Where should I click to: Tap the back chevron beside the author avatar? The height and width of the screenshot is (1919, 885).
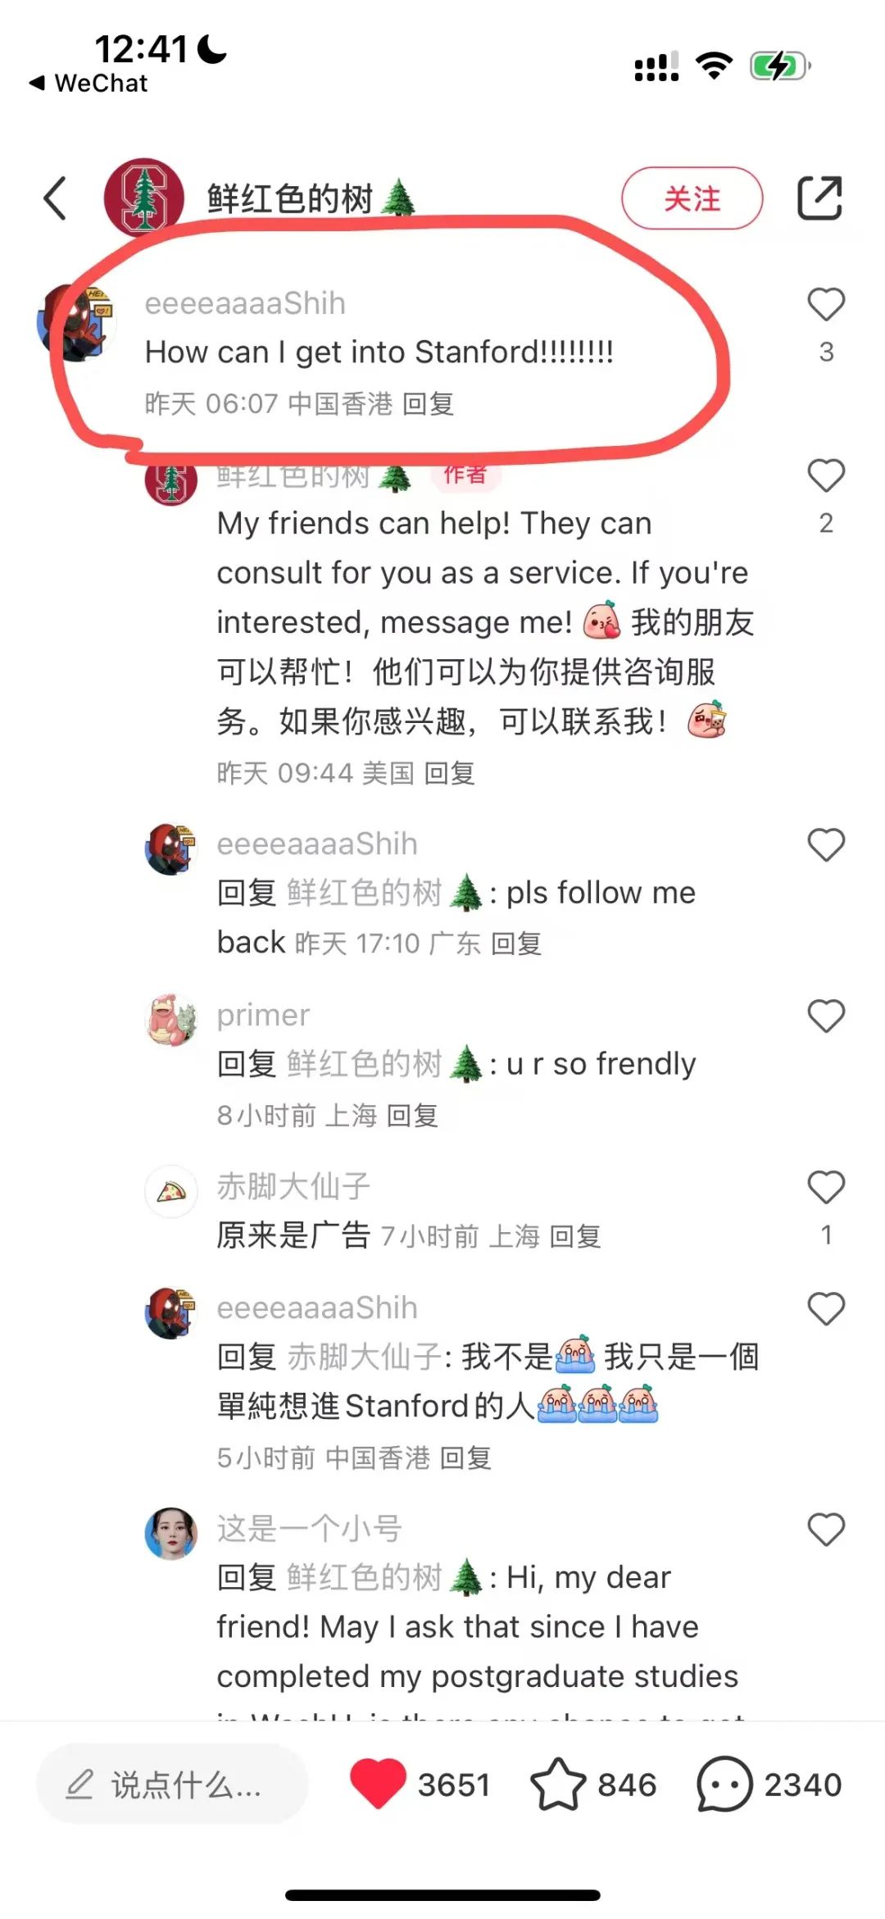click(x=55, y=198)
